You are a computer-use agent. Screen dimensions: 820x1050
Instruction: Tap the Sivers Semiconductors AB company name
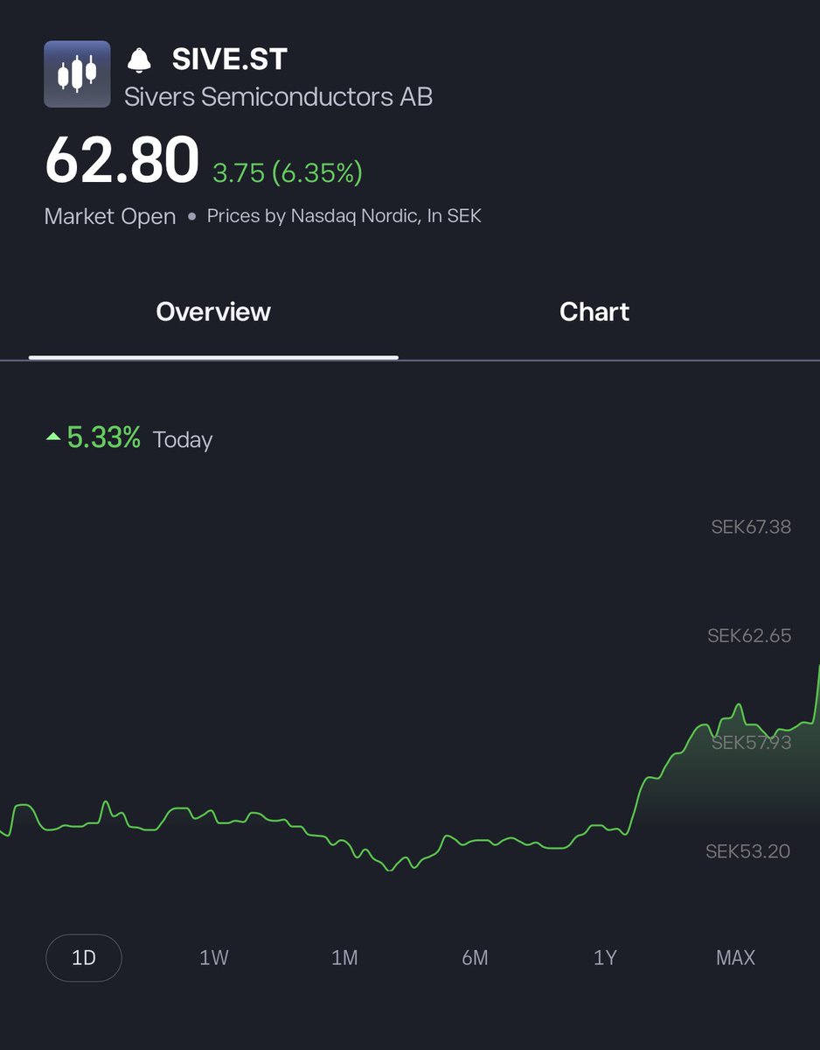pyautogui.click(x=278, y=96)
